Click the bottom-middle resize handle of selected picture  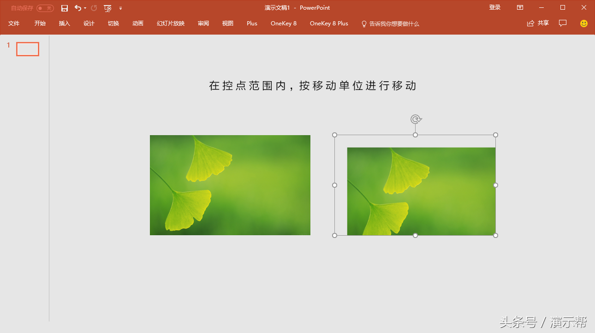point(416,236)
